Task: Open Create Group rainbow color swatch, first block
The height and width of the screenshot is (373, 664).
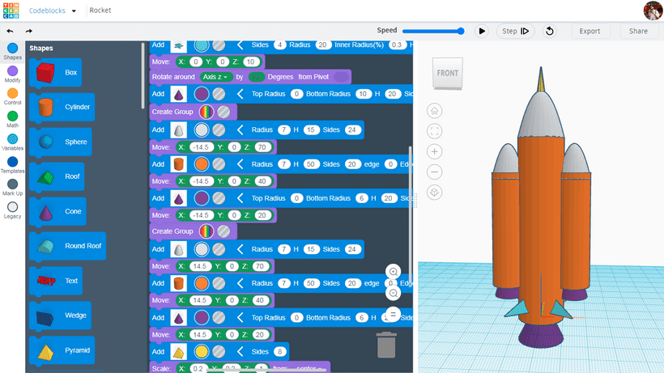Action: pos(206,112)
